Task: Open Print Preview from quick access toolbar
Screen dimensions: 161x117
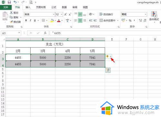Action: 31,2
